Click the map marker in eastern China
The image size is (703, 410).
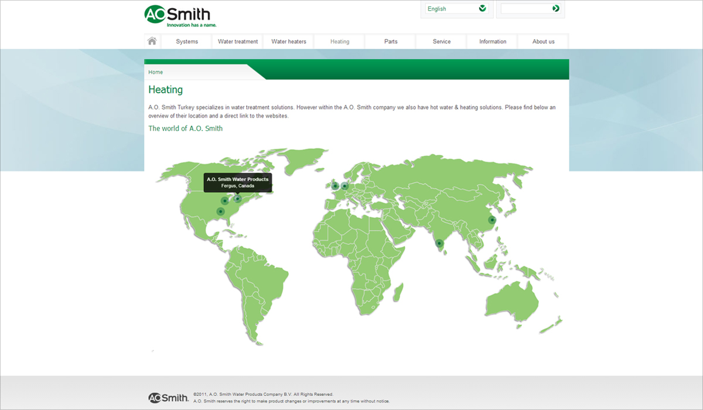(492, 220)
